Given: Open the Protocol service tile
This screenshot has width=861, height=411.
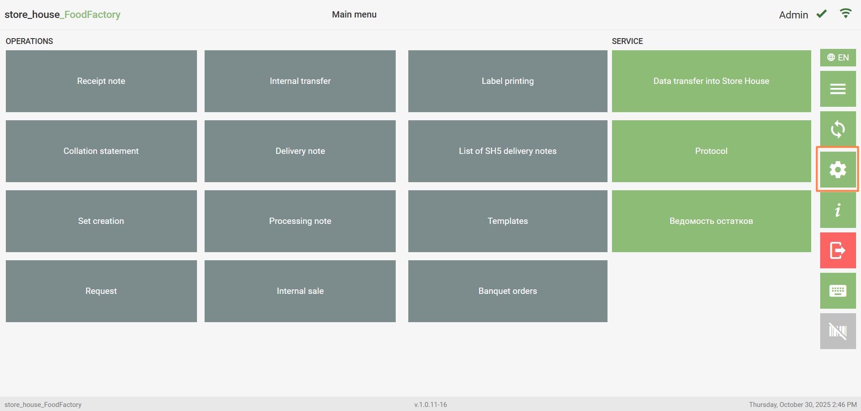Looking at the screenshot, I should tap(711, 151).
